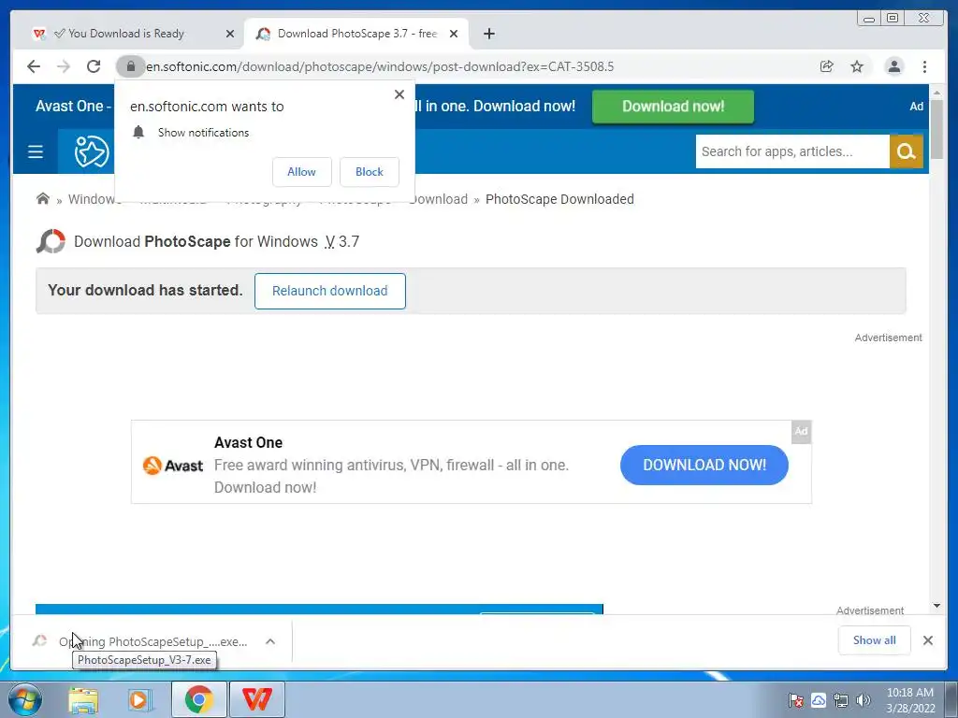The height and width of the screenshot is (718, 958).
Task: Click the Softonic star logo
Action: pyautogui.click(x=91, y=151)
